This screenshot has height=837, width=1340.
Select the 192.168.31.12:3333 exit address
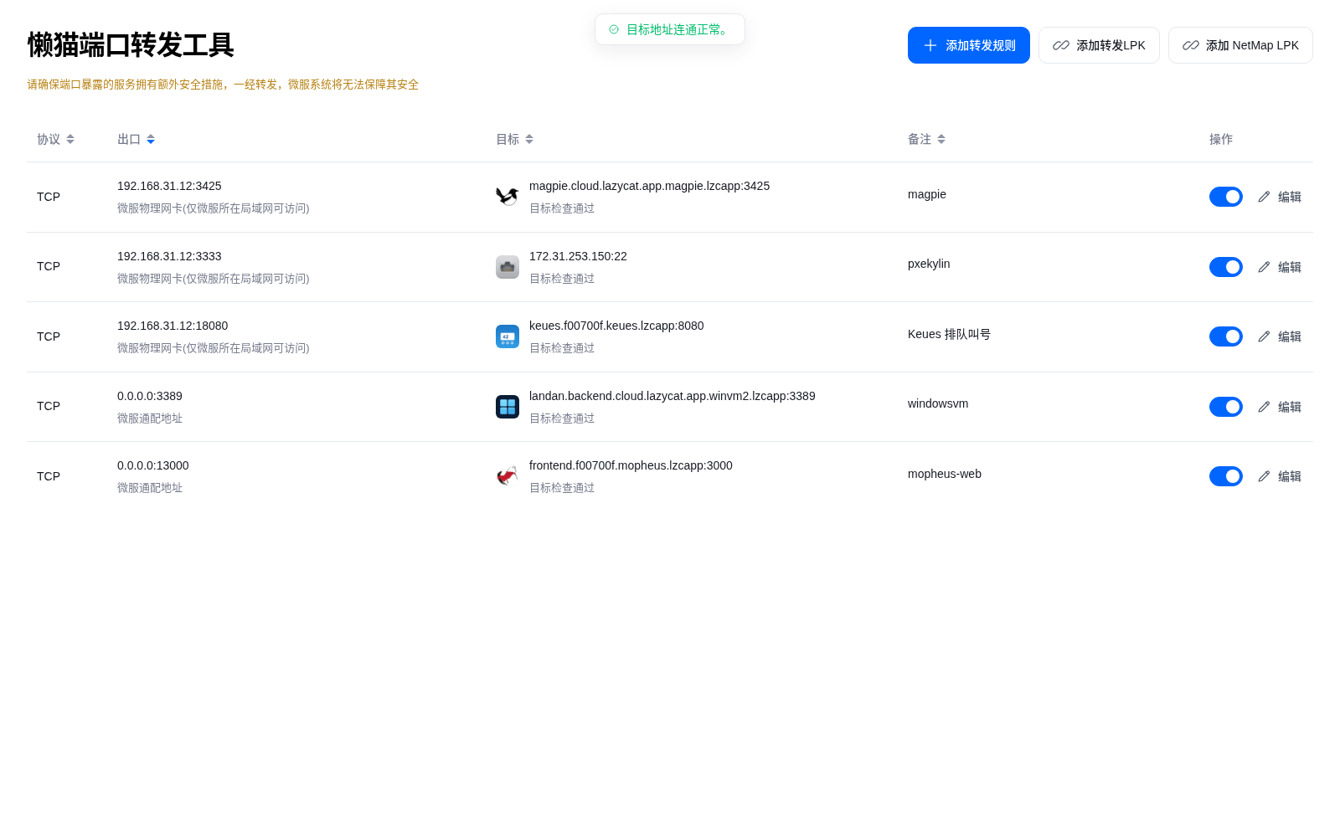[x=169, y=256]
